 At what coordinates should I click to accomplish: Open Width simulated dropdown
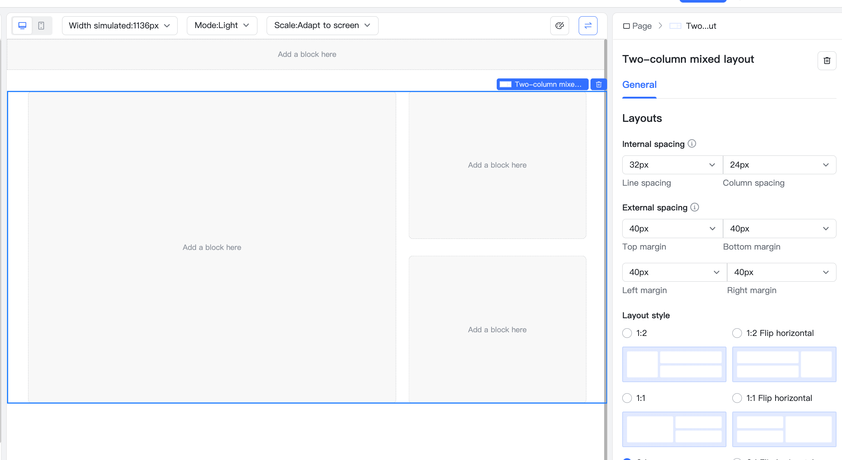(120, 25)
